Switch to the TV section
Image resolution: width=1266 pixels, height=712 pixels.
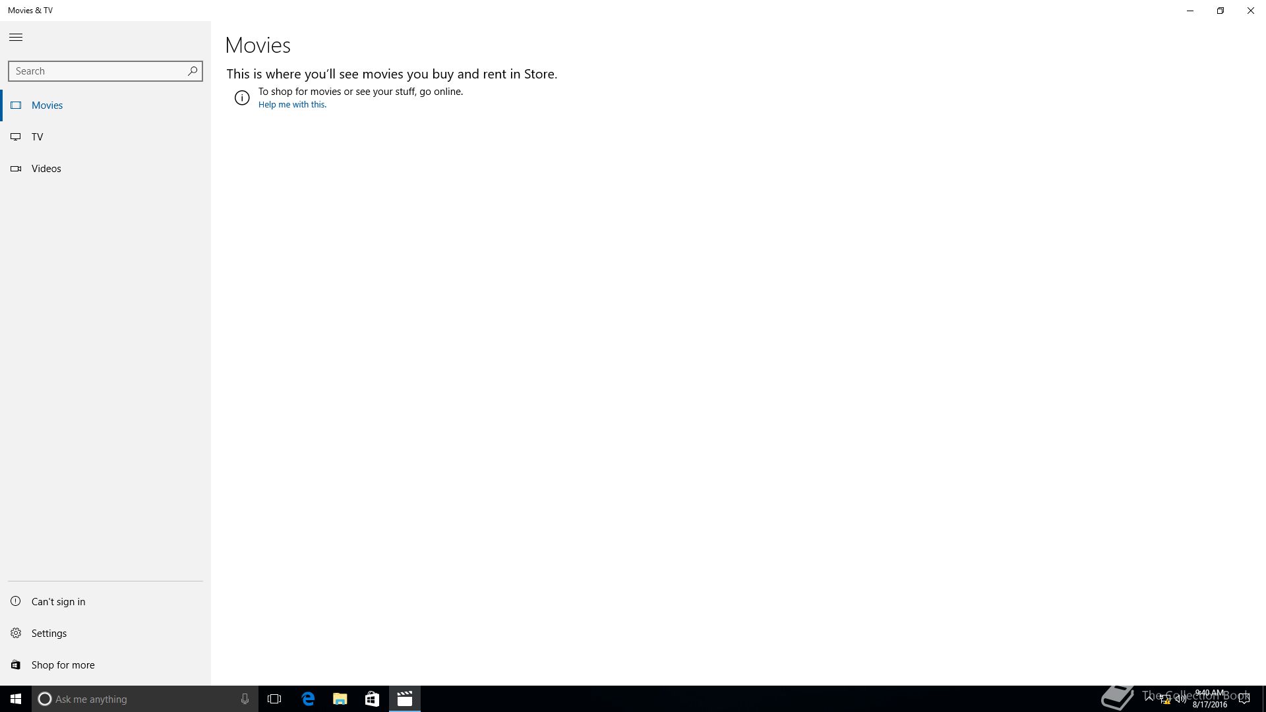(x=37, y=137)
